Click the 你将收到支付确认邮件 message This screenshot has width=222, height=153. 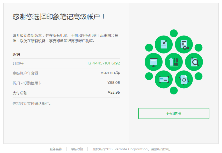[32, 104]
